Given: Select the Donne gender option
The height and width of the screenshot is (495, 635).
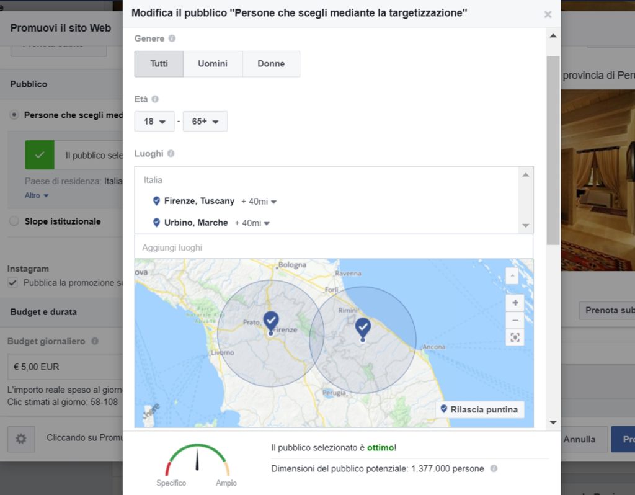Looking at the screenshot, I should coord(271,64).
